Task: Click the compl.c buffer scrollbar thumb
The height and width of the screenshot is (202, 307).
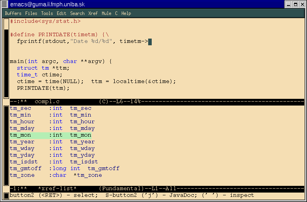Action: tap(6, 63)
